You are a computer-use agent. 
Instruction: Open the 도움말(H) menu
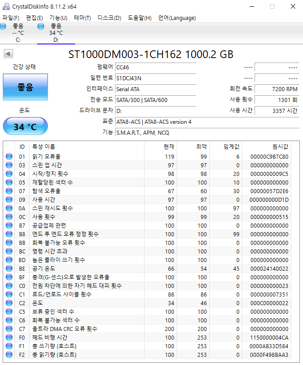coord(139,18)
